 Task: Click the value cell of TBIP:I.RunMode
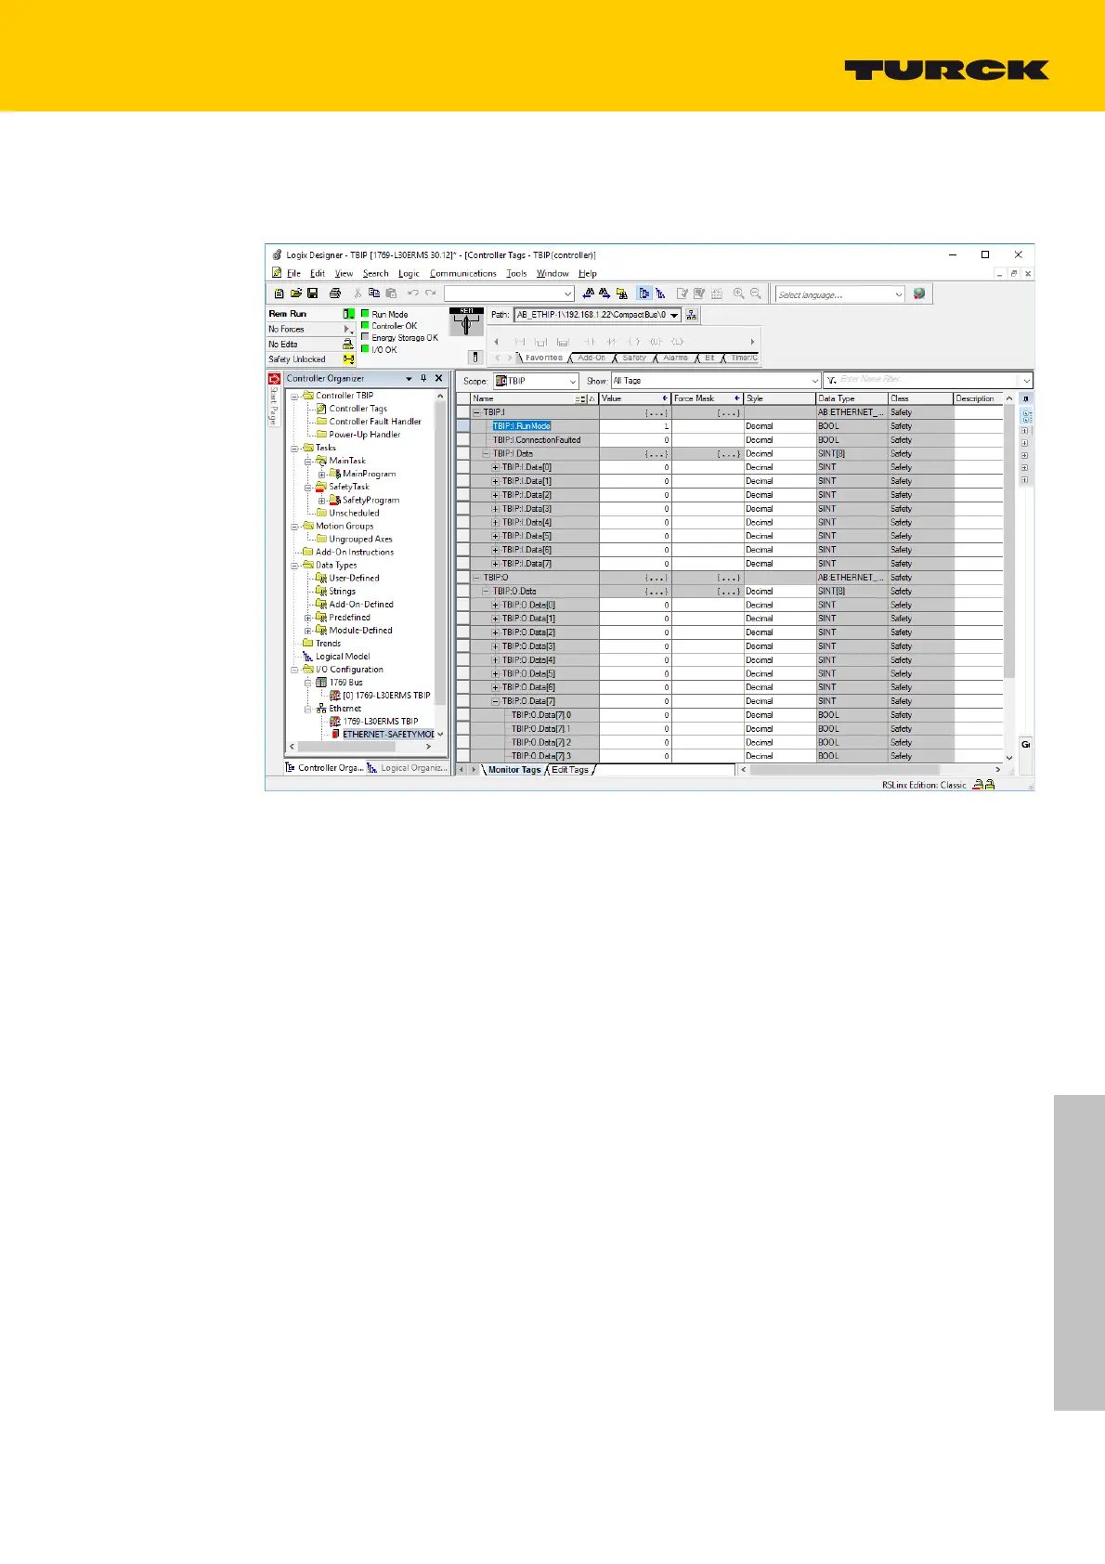click(635, 426)
